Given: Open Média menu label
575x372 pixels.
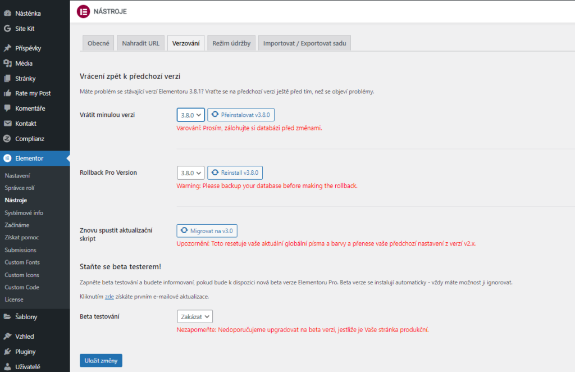Looking at the screenshot, I should point(24,63).
